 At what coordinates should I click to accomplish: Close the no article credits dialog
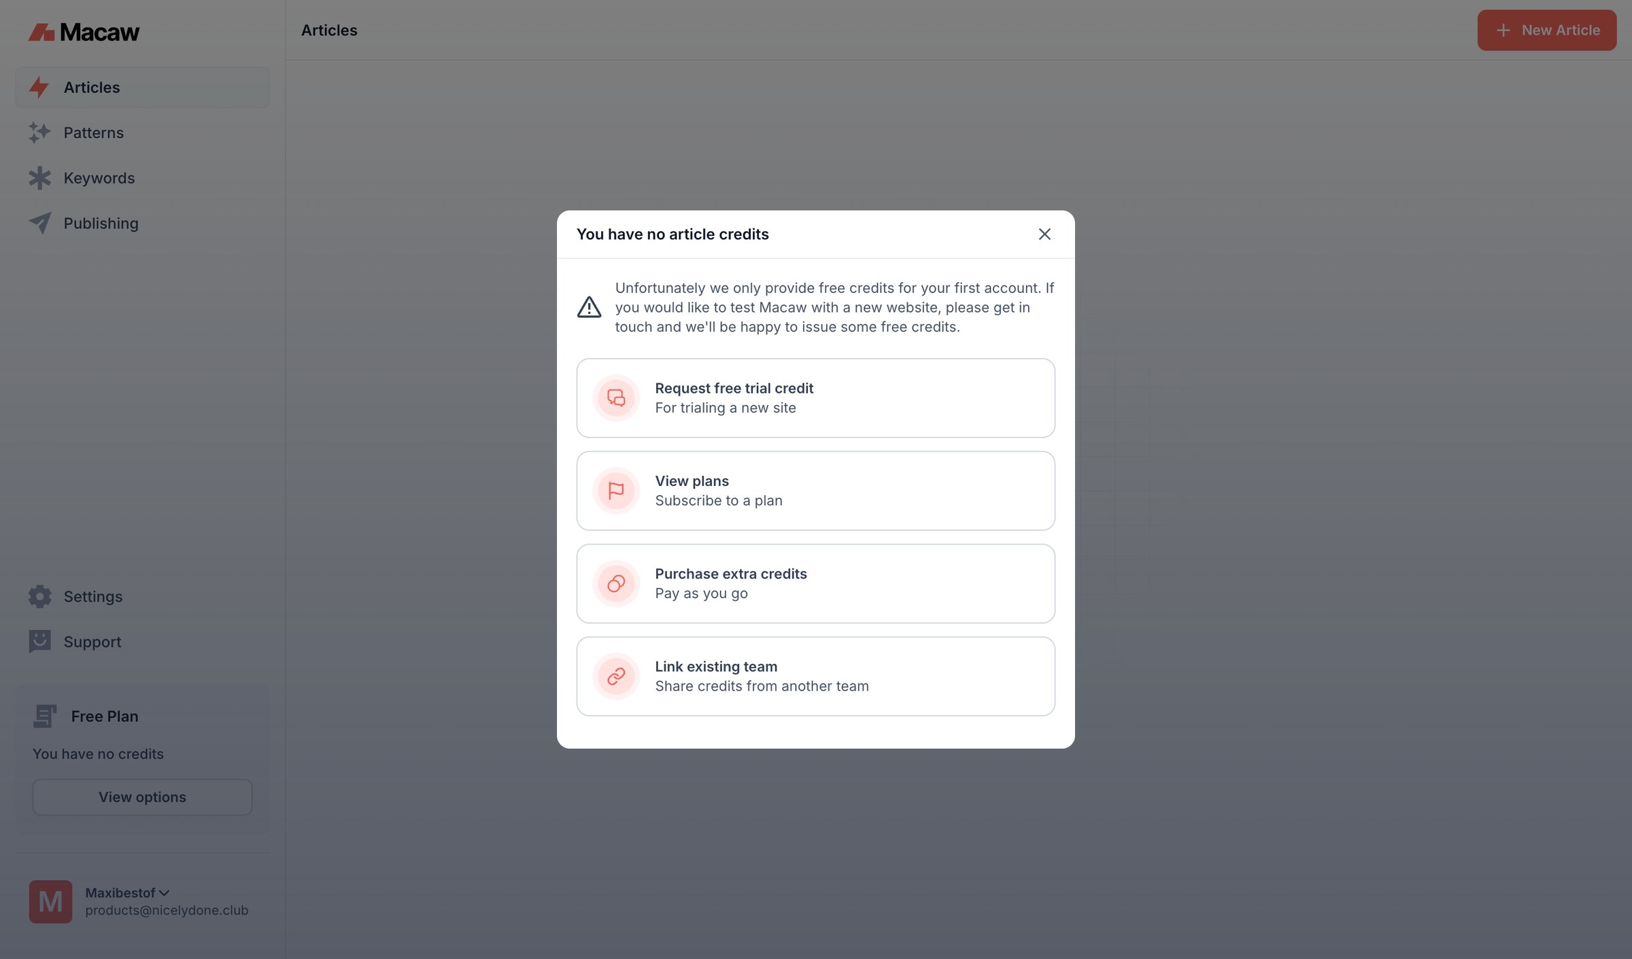click(x=1044, y=234)
